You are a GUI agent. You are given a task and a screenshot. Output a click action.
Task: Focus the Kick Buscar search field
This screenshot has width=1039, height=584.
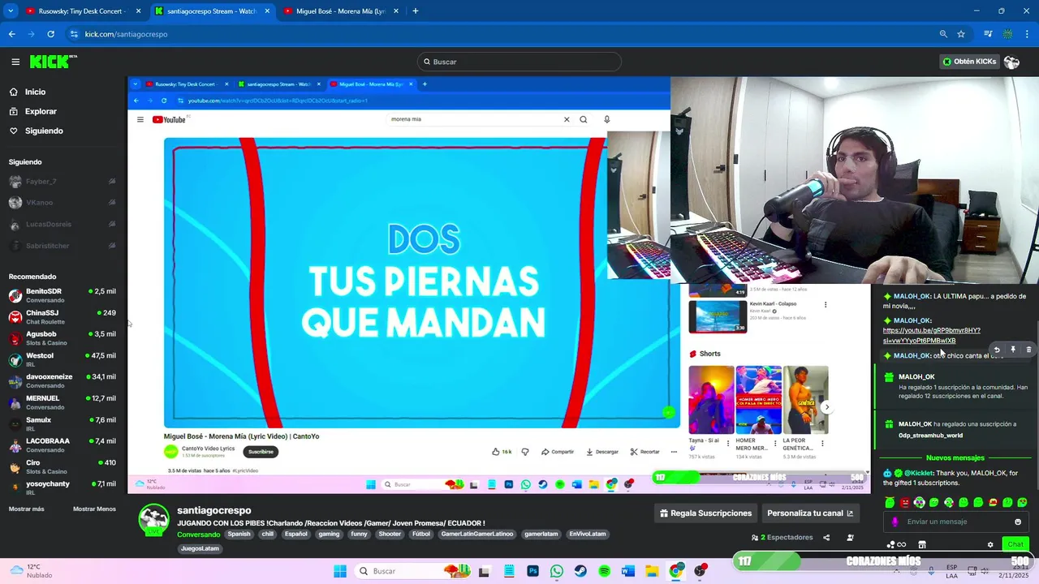519,62
